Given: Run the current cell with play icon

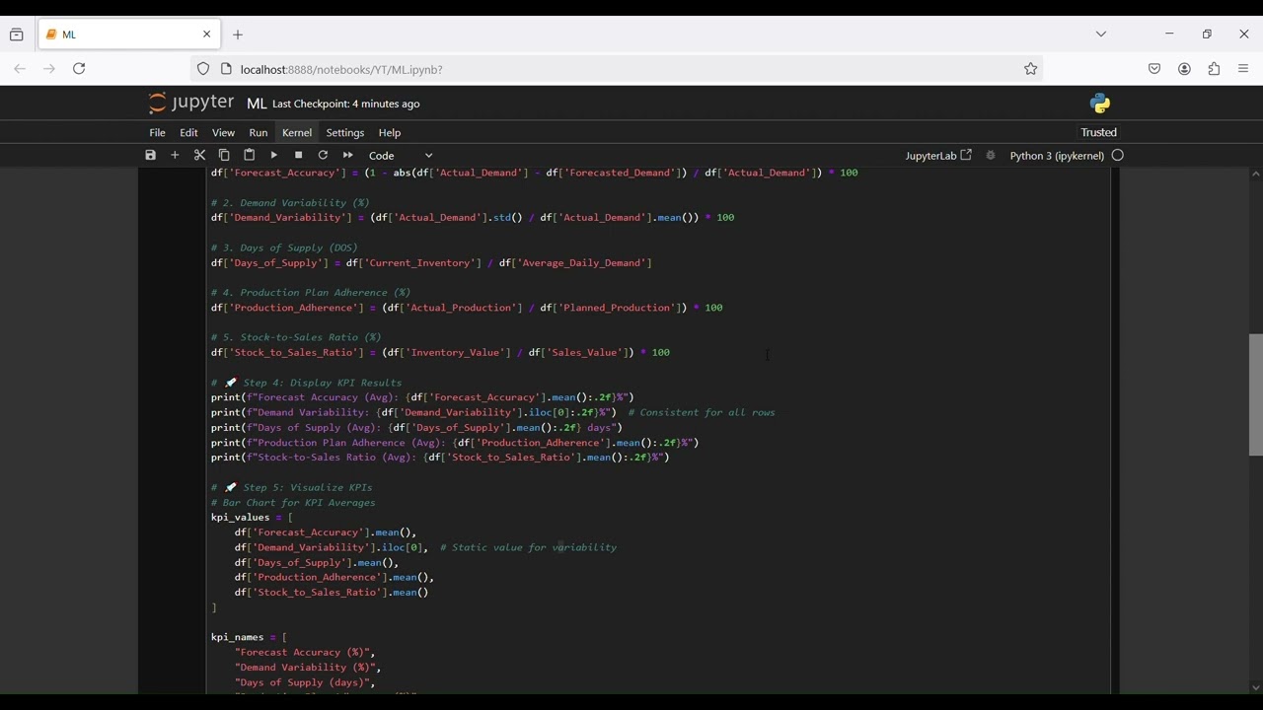Looking at the screenshot, I should 274,156.
